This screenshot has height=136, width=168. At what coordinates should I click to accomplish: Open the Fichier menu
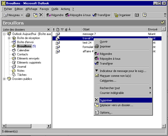[8, 9]
